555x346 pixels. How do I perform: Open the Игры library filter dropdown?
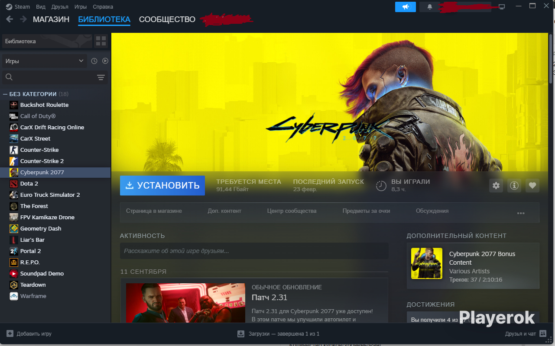click(45, 61)
